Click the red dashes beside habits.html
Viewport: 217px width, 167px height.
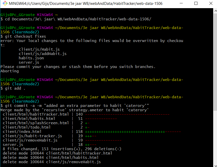coord(102,118)
